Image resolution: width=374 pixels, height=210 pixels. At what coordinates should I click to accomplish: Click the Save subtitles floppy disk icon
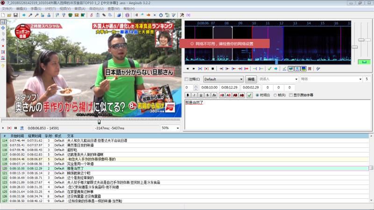(15, 15)
